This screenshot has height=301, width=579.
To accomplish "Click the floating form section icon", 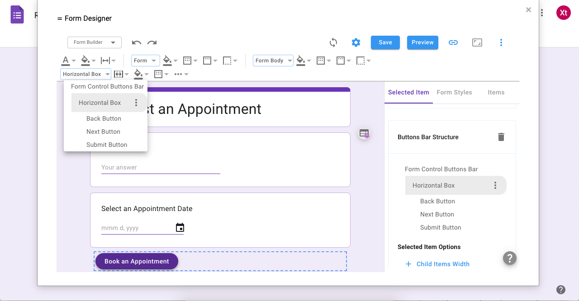I will click(364, 134).
